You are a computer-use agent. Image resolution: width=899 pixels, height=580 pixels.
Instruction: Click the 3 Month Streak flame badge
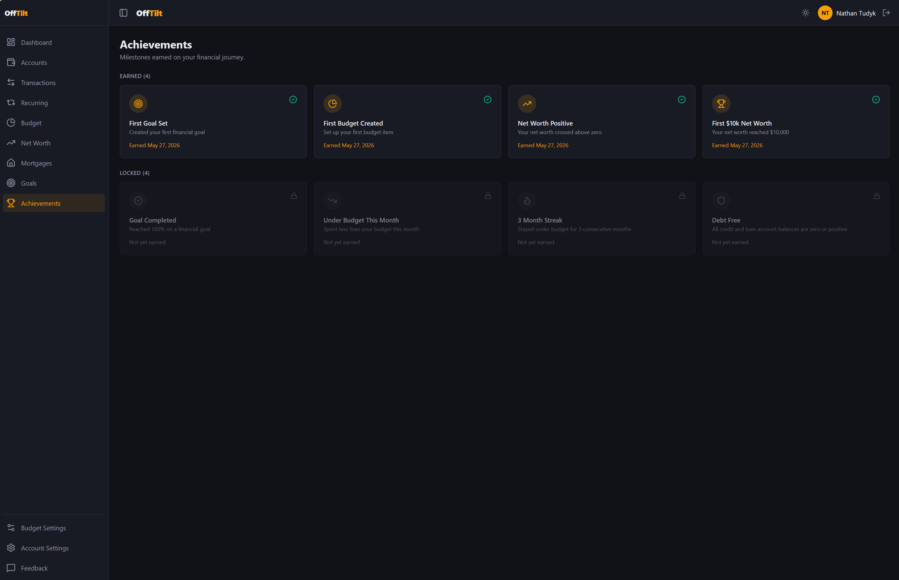(527, 200)
